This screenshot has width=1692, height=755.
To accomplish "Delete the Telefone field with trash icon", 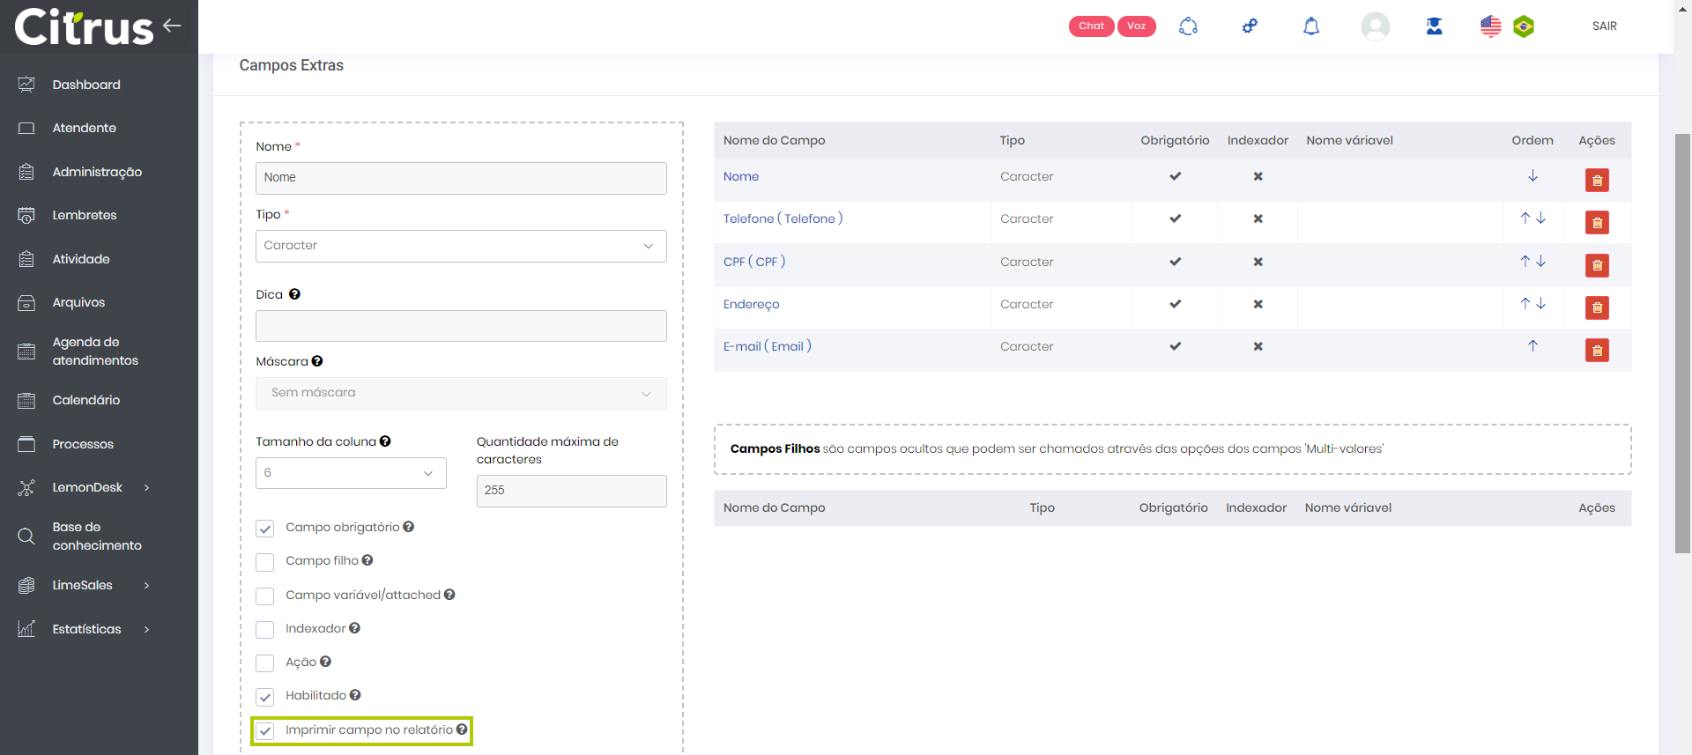I will point(1597,223).
